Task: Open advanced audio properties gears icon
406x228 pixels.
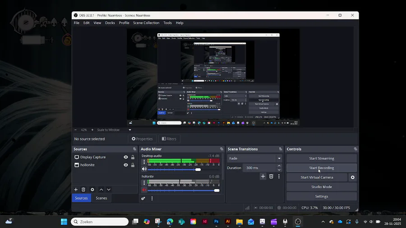Action: tap(143, 199)
